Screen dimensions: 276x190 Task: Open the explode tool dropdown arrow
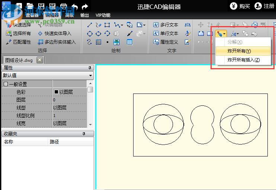point(224,34)
